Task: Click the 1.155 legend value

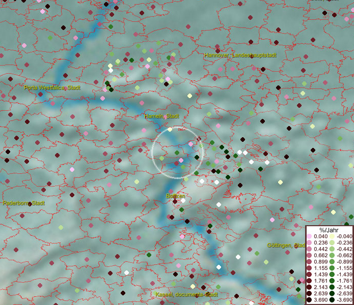Action: coord(320,268)
